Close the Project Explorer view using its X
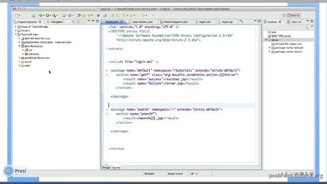This screenshot has width=327, height=184. click(x=40, y=21)
